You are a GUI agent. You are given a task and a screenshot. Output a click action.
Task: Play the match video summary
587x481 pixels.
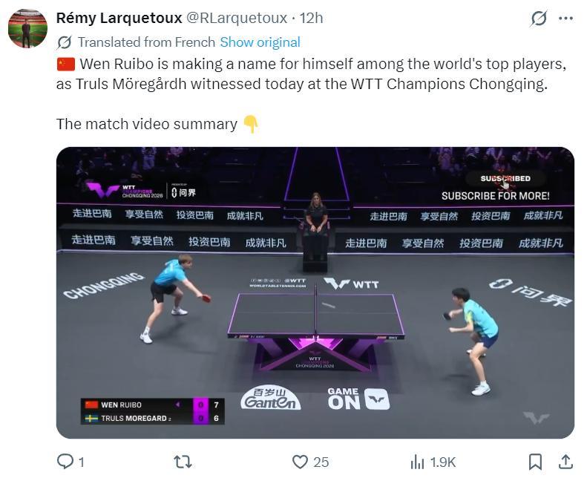[x=315, y=292]
